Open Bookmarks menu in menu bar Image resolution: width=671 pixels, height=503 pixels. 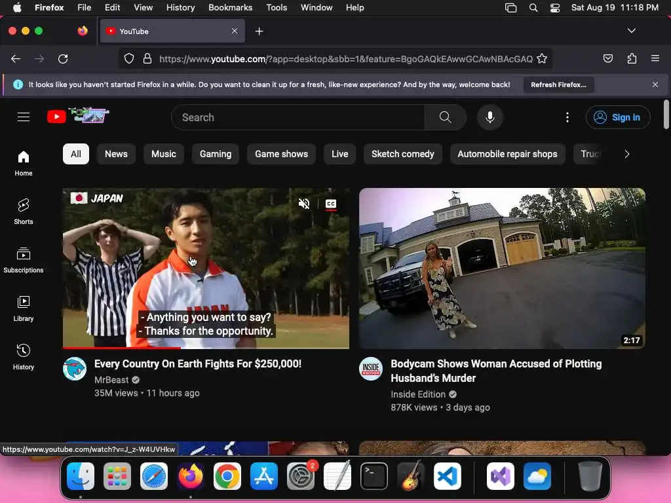point(230,8)
